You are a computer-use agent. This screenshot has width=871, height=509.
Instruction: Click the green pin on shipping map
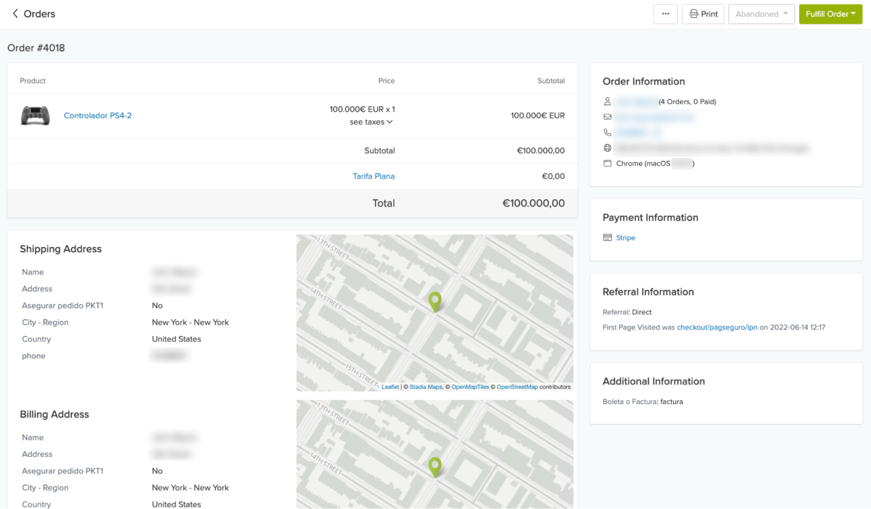coord(435,300)
